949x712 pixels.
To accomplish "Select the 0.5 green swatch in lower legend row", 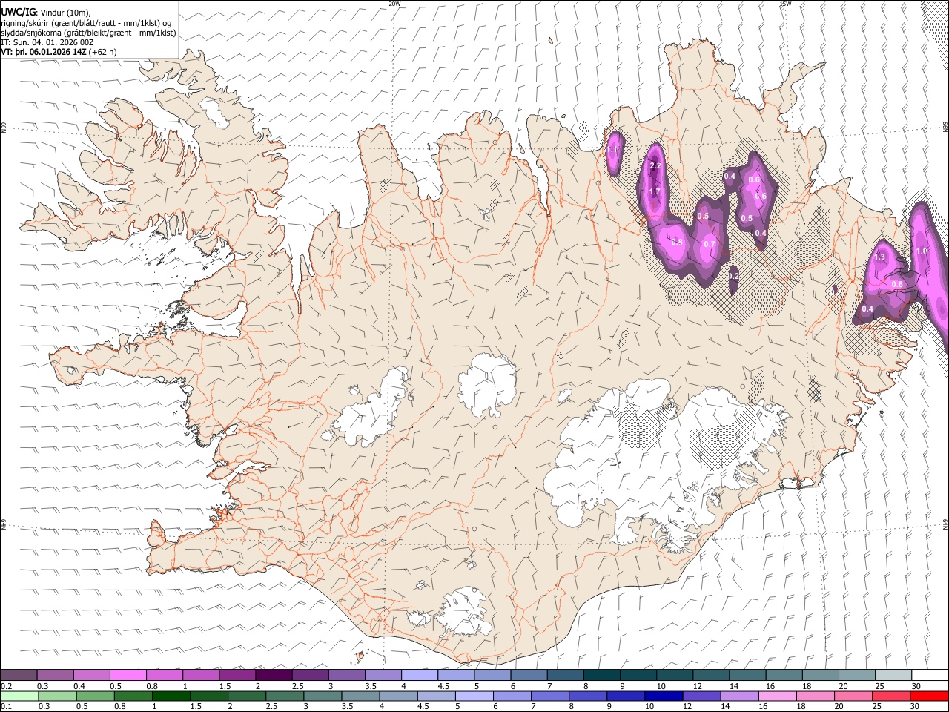I will pyautogui.click(x=95, y=696).
